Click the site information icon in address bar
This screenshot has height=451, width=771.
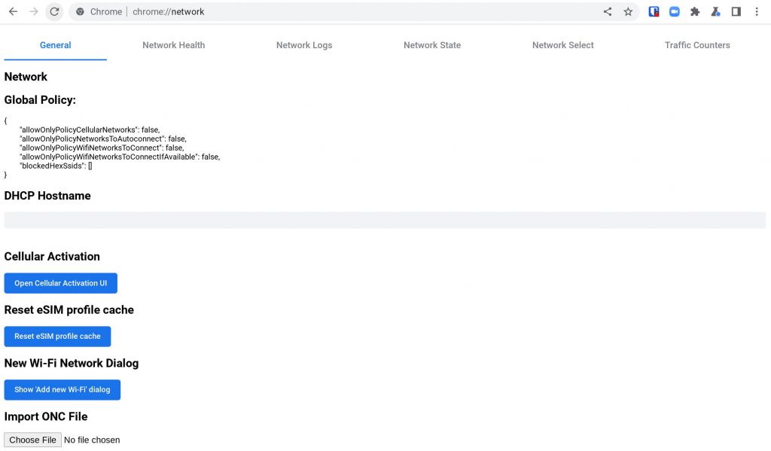[x=80, y=11]
